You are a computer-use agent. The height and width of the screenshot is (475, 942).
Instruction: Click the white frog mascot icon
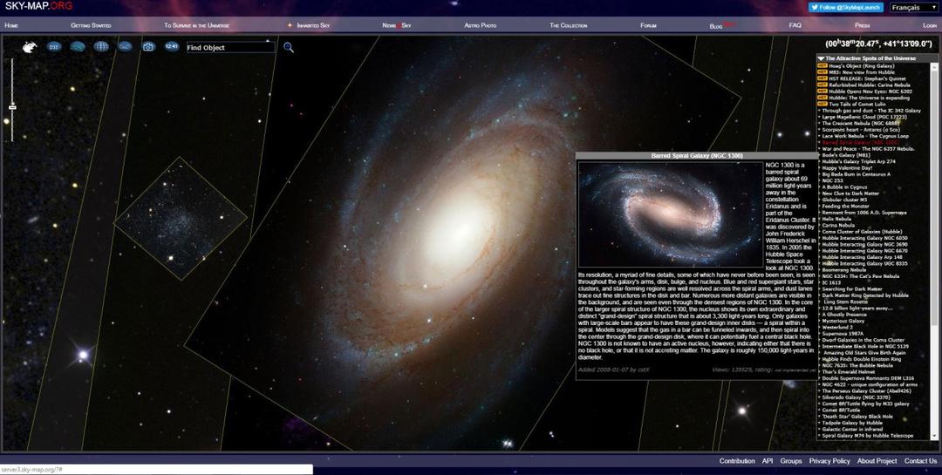point(30,47)
